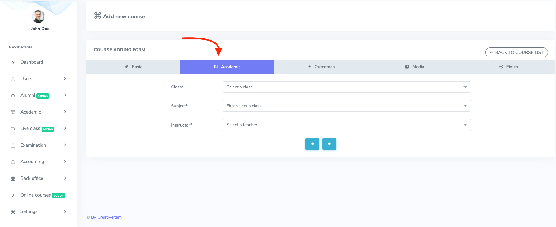Expand the Back office submenu chevron
This screenshot has height=227, width=556.
pyautogui.click(x=65, y=178)
